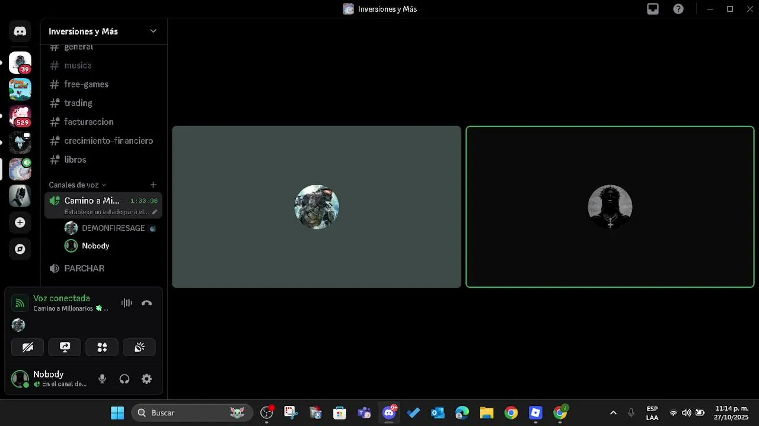Focus the grey video tile with armored avatar
This screenshot has height=426, width=759.
(317, 207)
